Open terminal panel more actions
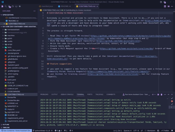 165,95
